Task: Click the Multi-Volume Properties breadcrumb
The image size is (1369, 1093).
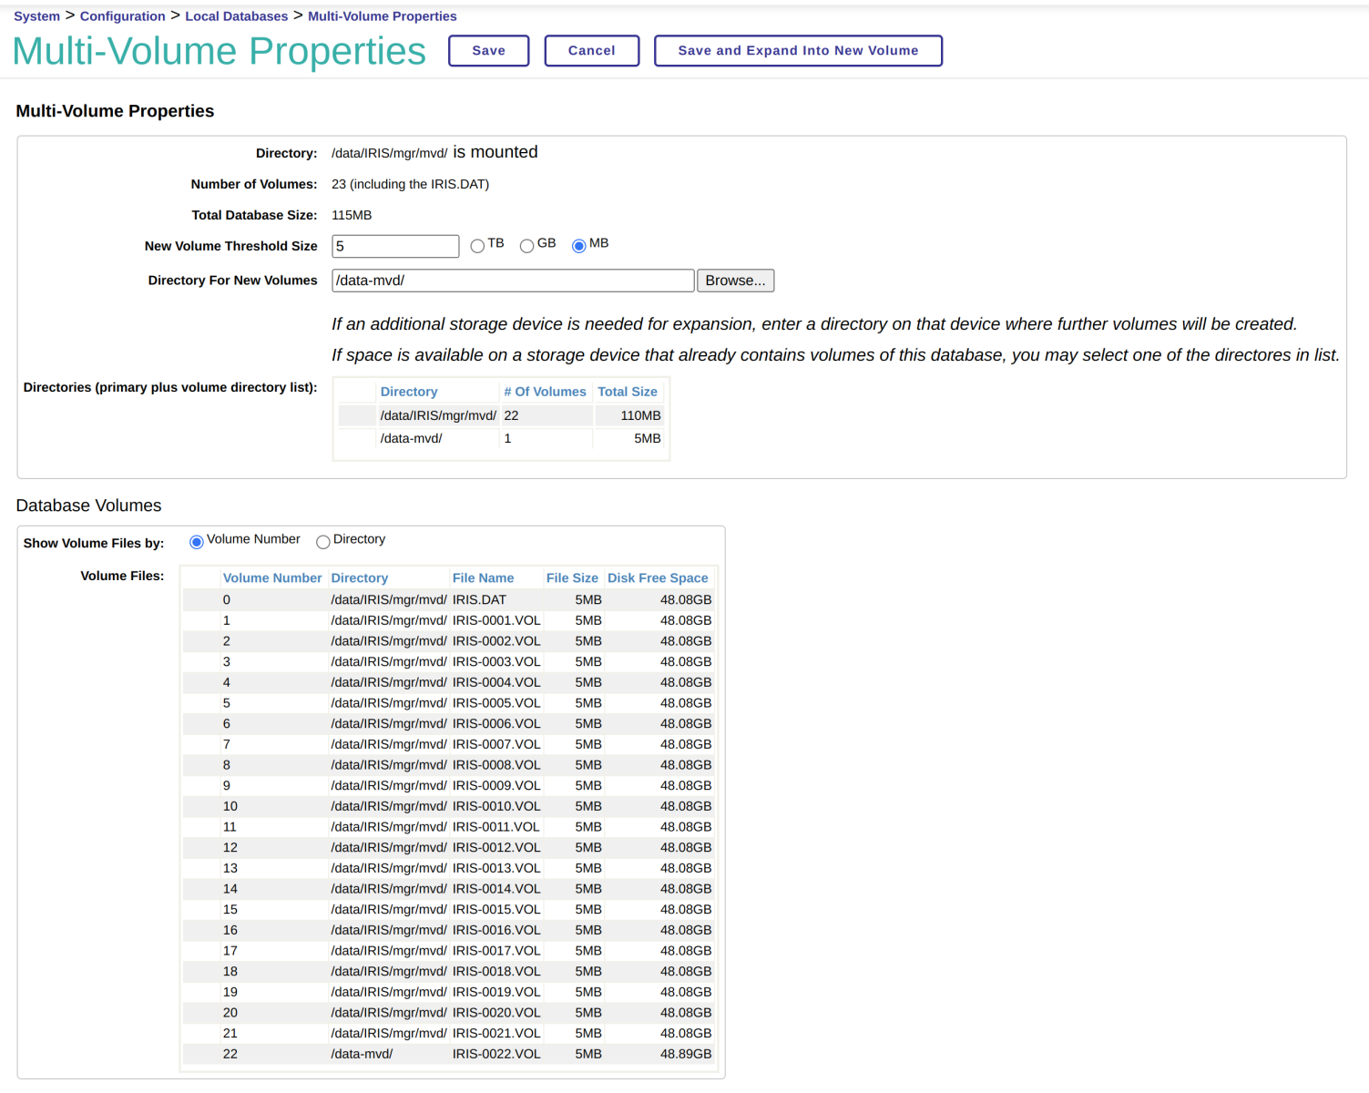Action: point(382,16)
